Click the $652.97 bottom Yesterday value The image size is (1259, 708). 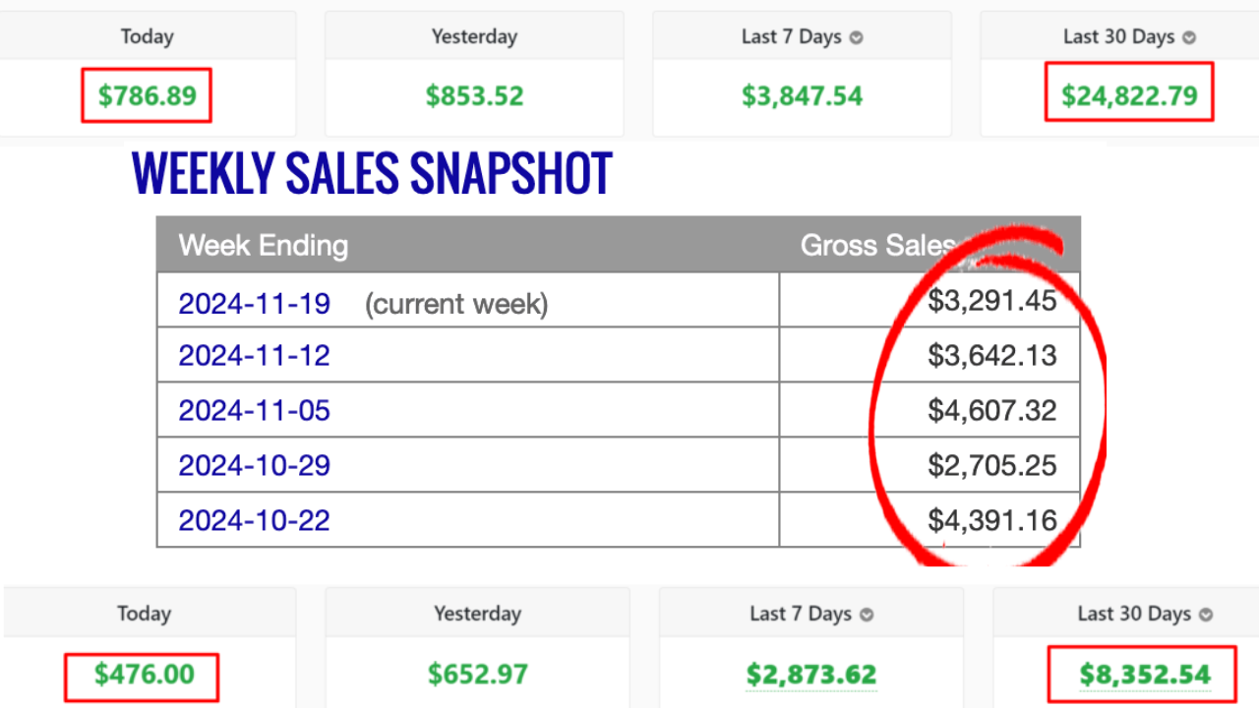click(478, 676)
